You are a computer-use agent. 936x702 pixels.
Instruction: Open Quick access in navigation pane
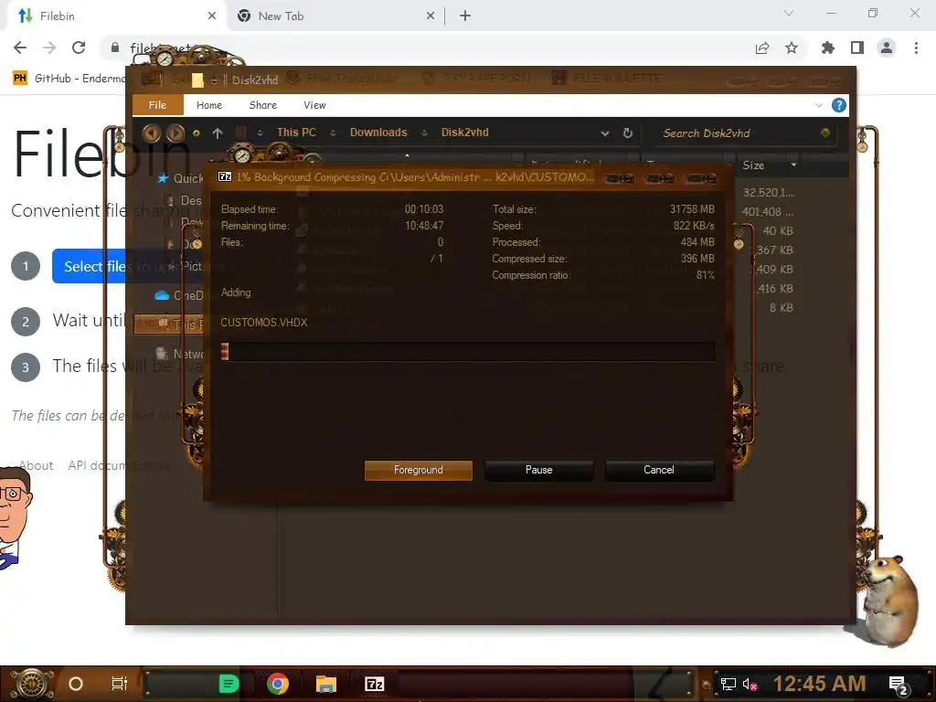(180, 178)
